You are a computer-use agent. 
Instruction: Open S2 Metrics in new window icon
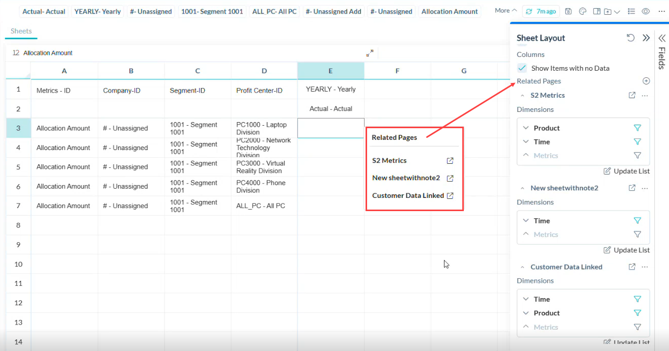point(632,95)
